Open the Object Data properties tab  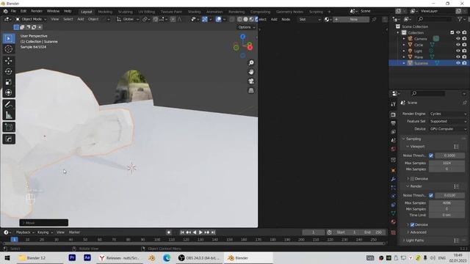click(394, 213)
